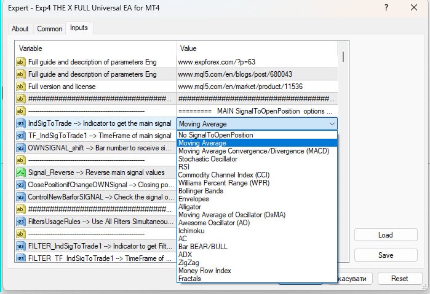Open the Common tab
Screen dimensions: 430x294
(x=50, y=29)
